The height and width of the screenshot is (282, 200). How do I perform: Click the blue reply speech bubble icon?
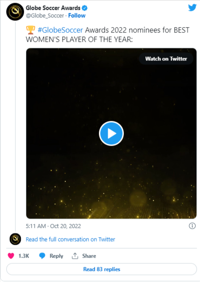(x=42, y=256)
